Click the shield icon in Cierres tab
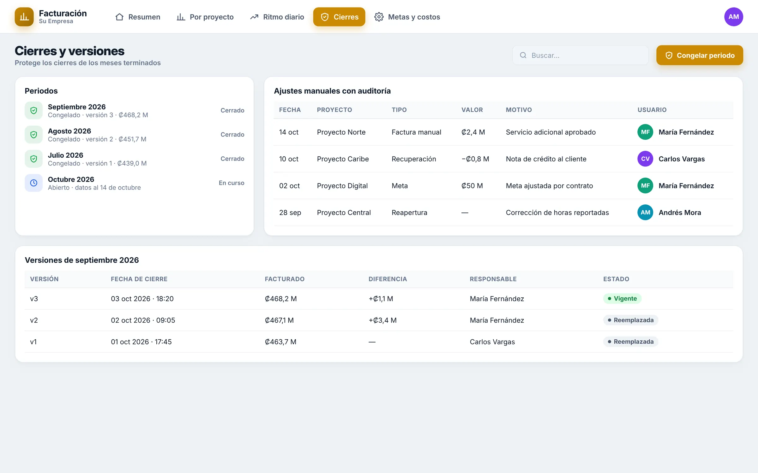This screenshot has width=758, height=473. [325, 17]
